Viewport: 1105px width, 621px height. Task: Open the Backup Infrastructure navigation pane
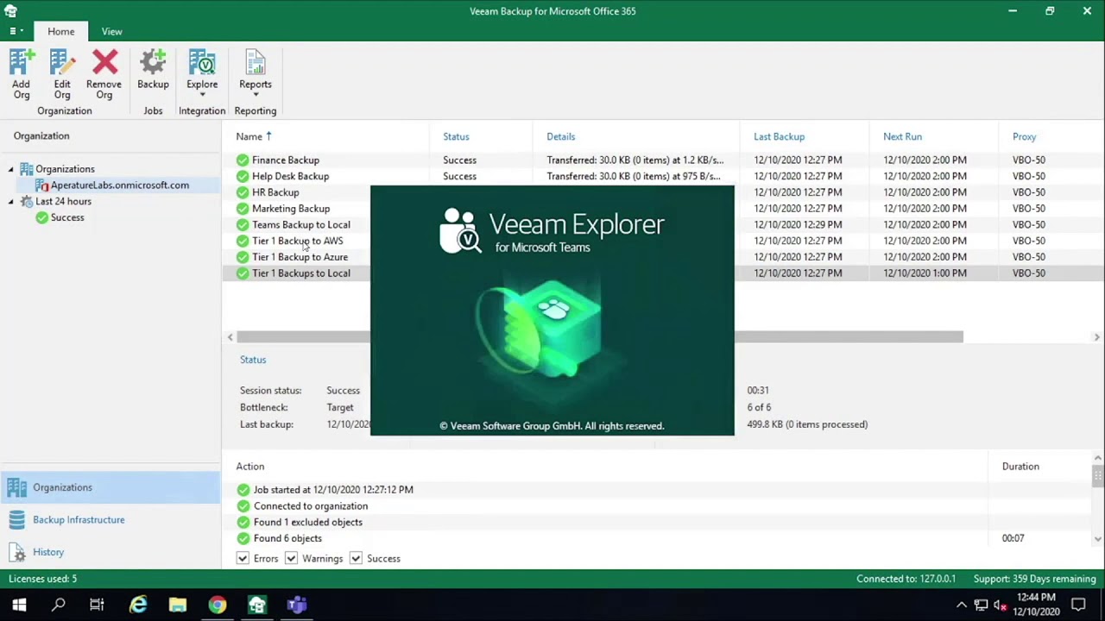tap(110, 520)
